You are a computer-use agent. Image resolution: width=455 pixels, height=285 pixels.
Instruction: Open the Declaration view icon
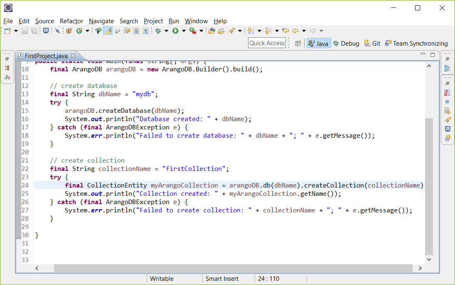point(448,111)
